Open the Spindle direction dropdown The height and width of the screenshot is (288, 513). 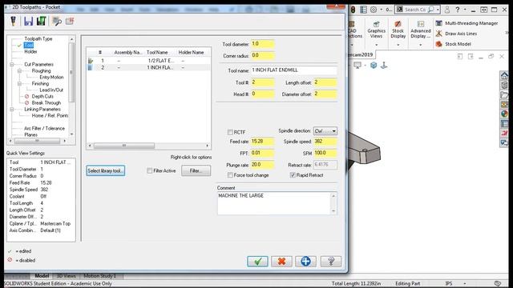(325, 131)
